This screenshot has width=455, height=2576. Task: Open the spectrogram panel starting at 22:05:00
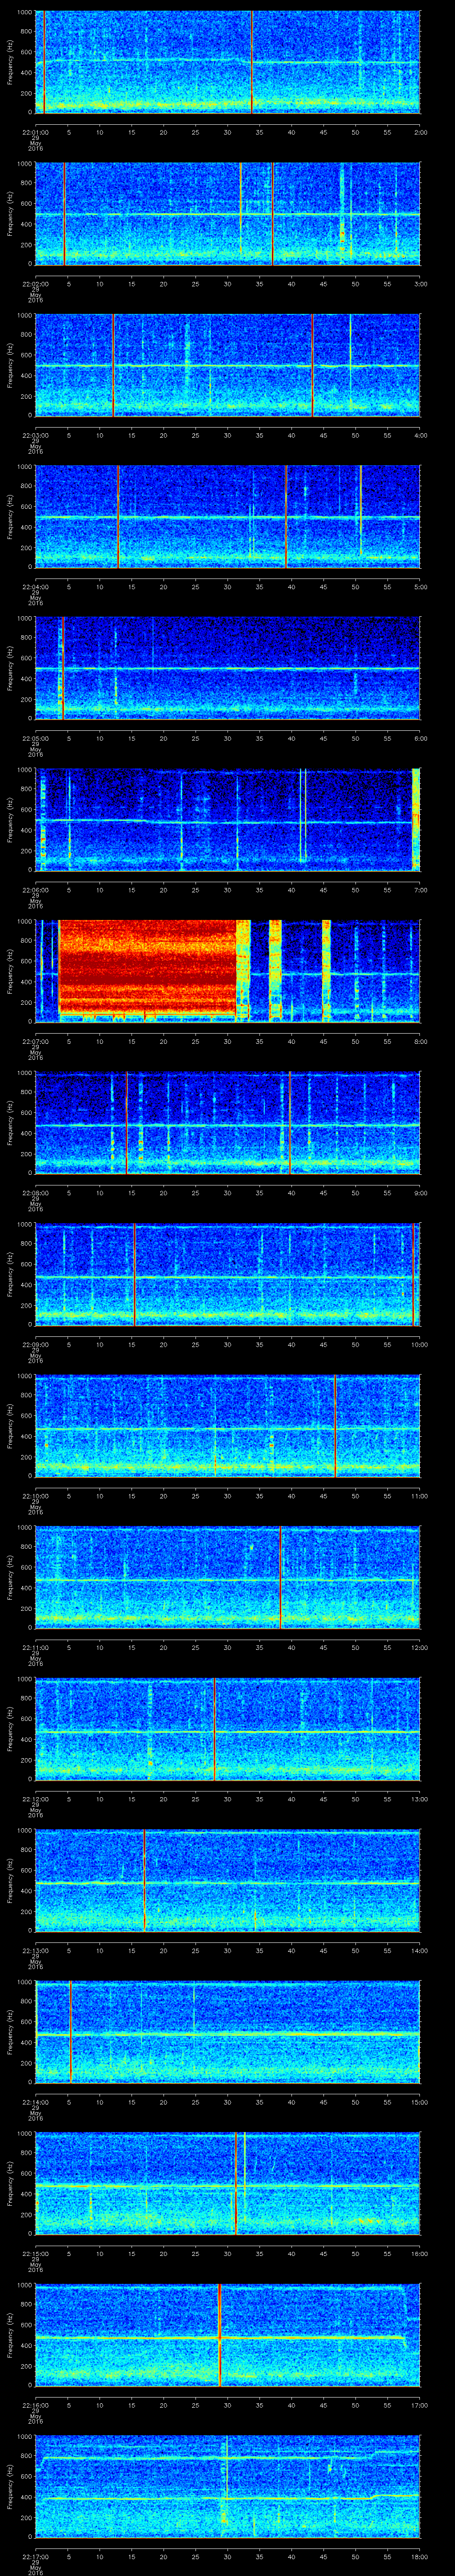pos(228,668)
